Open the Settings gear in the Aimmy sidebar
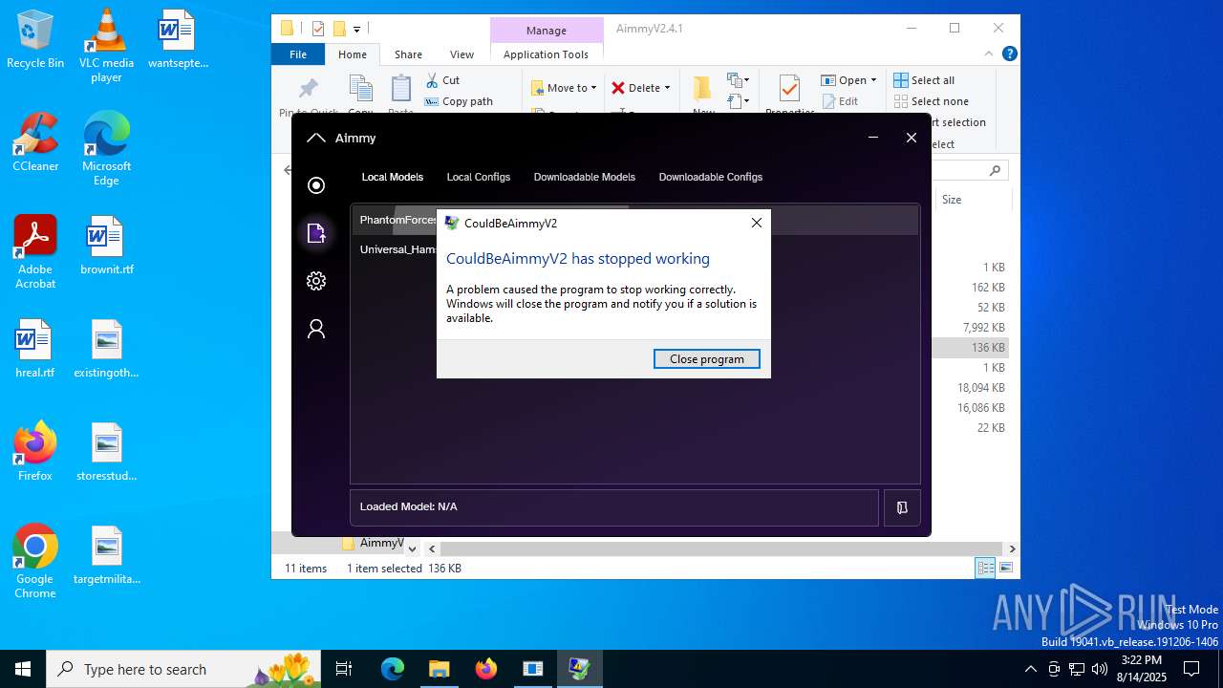The height and width of the screenshot is (688, 1223). (316, 281)
